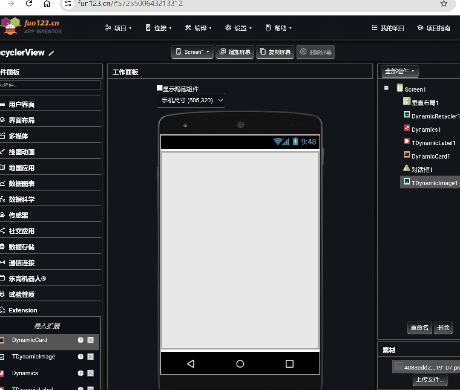Open the 项目 menu

point(118,28)
